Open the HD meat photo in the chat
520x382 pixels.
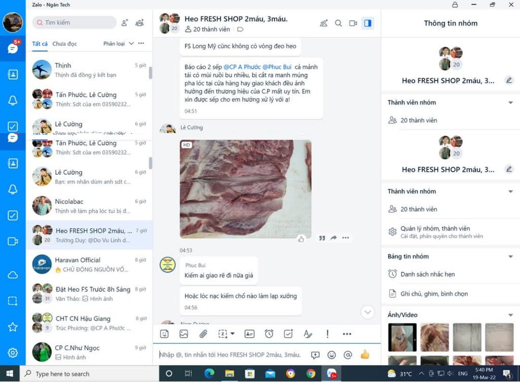coord(245,189)
